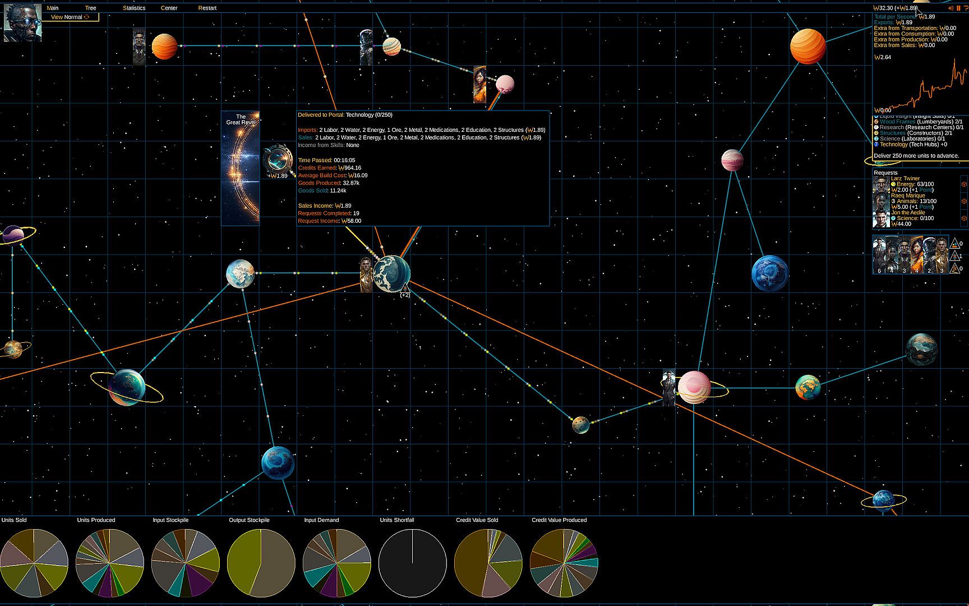This screenshot has width=969, height=606.
Task: Select the dark teal planet at far right
Action: coord(921,349)
